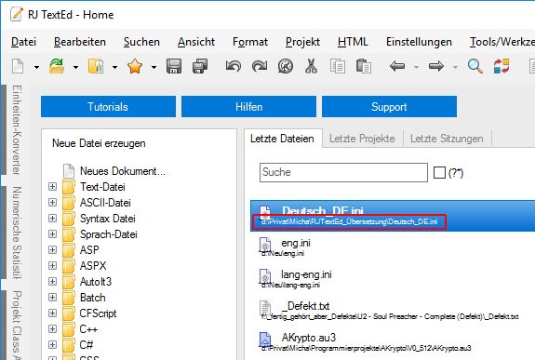Open the Ansicht menu
The width and height of the screenshot is (535, 360).
click(196, 42)
